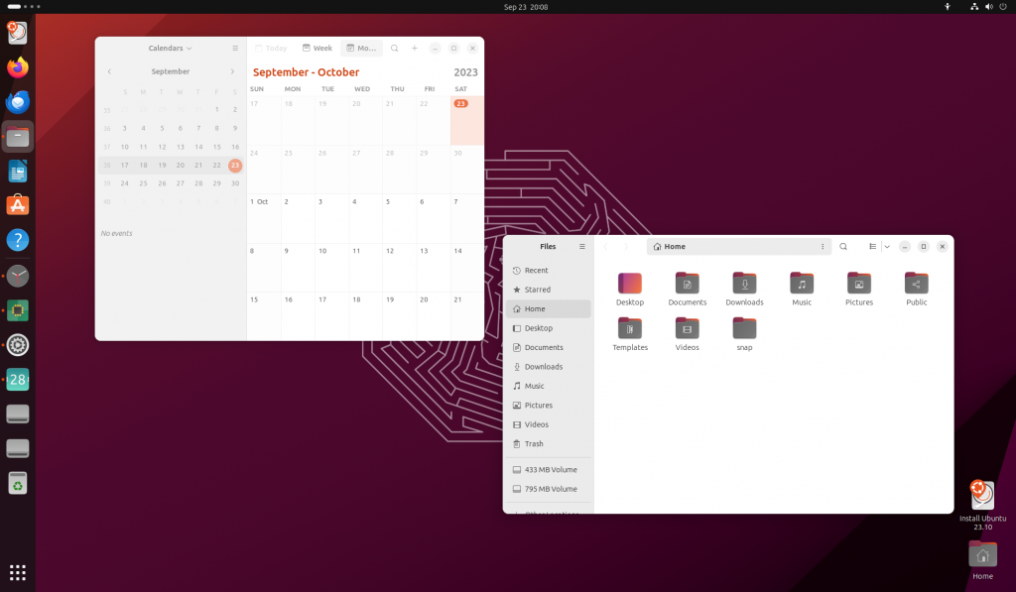Open the search in GNOME Calendar

pyautogui.click(x=395, y=48)
